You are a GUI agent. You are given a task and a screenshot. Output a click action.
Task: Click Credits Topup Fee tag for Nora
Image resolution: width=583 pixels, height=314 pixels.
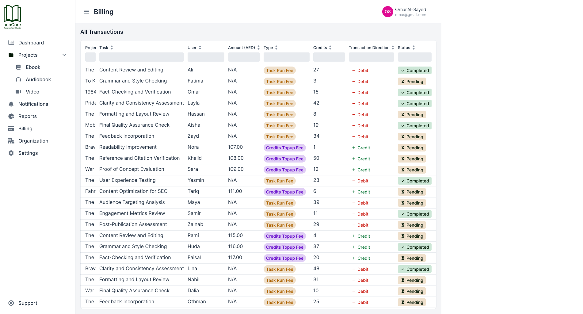(x=284, y=148)
